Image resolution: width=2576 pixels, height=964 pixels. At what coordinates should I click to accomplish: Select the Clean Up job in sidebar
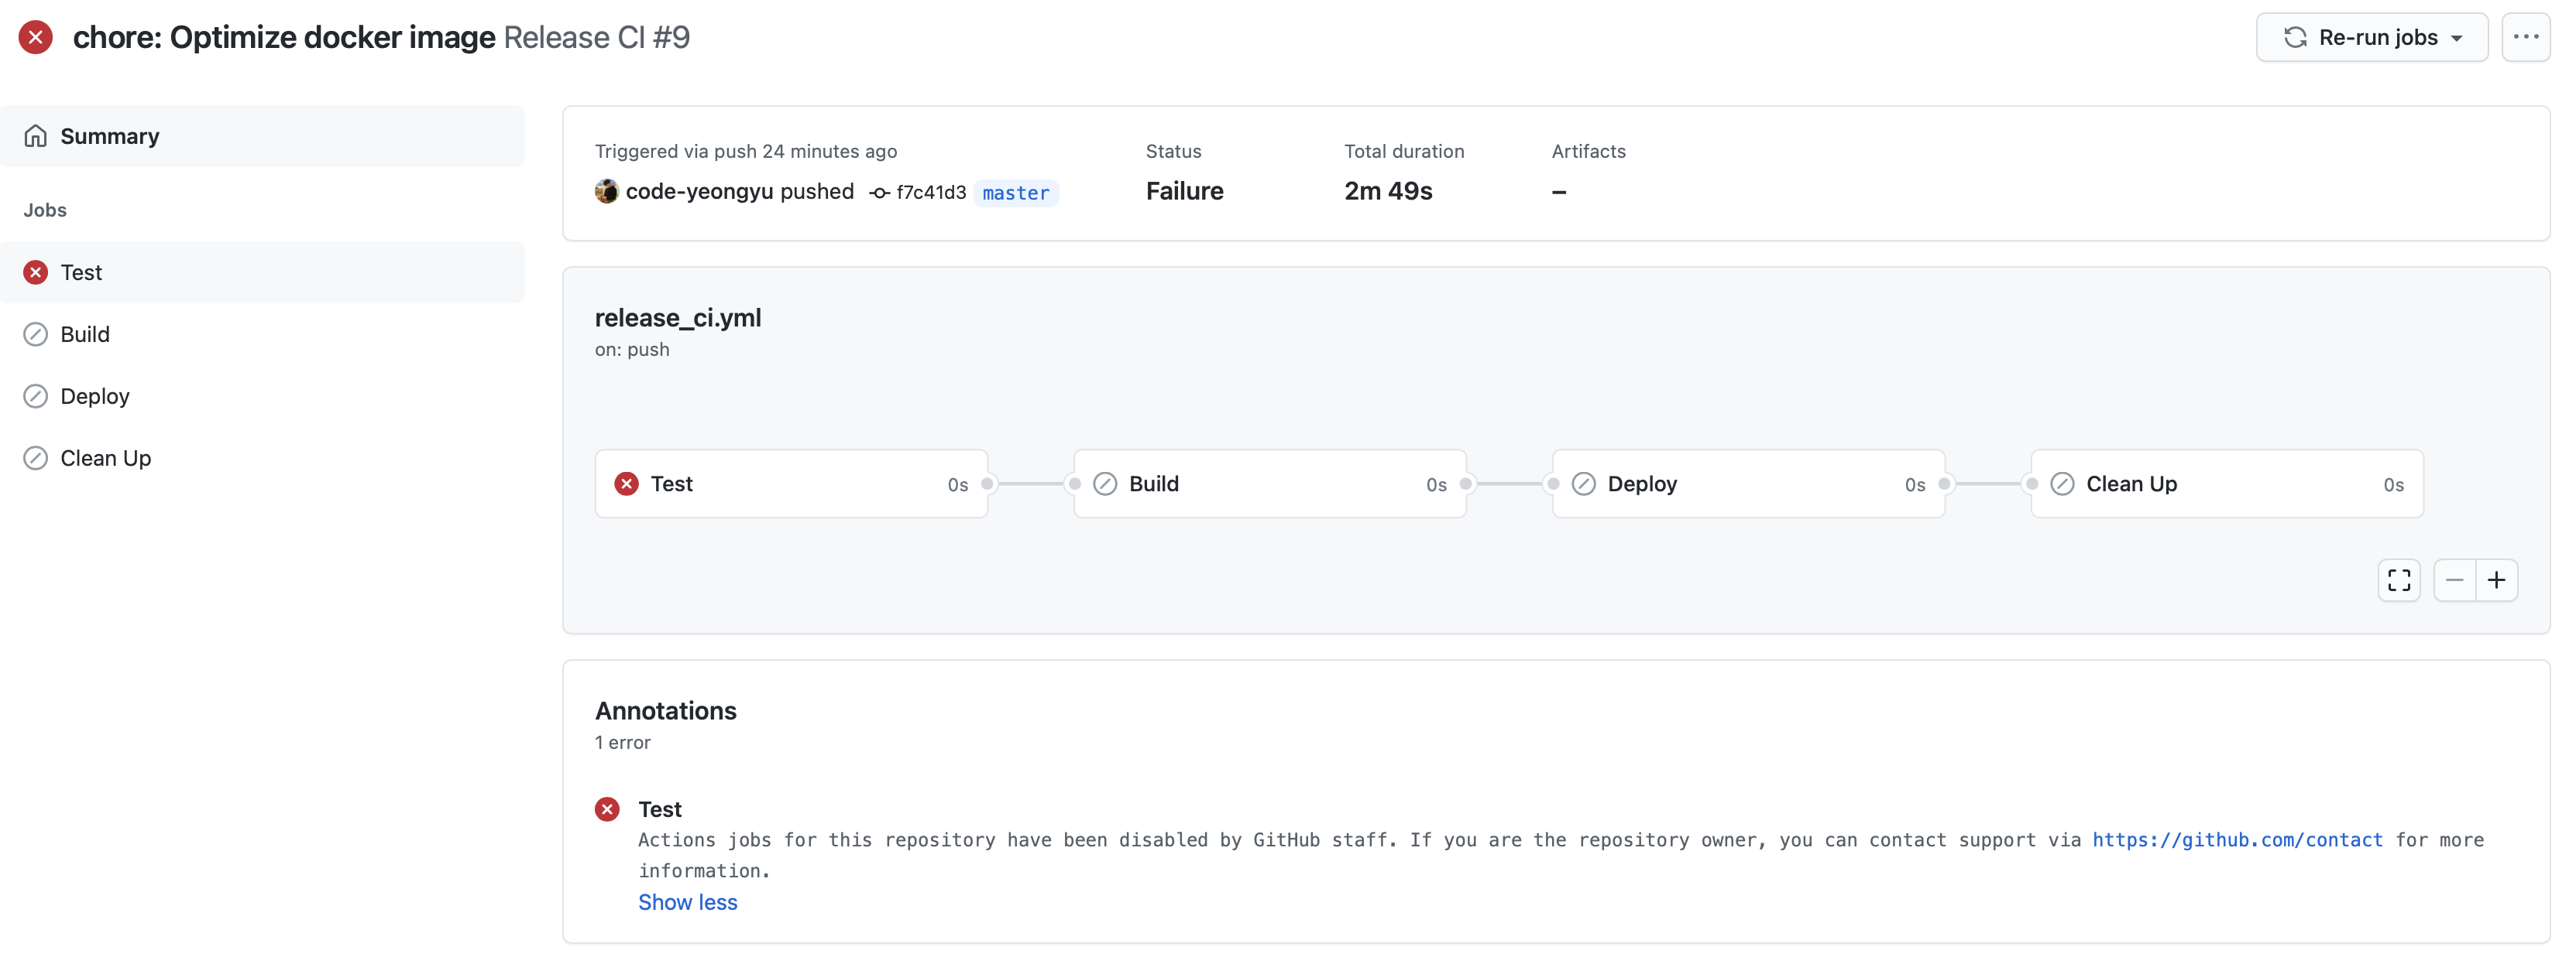[106, 459]
